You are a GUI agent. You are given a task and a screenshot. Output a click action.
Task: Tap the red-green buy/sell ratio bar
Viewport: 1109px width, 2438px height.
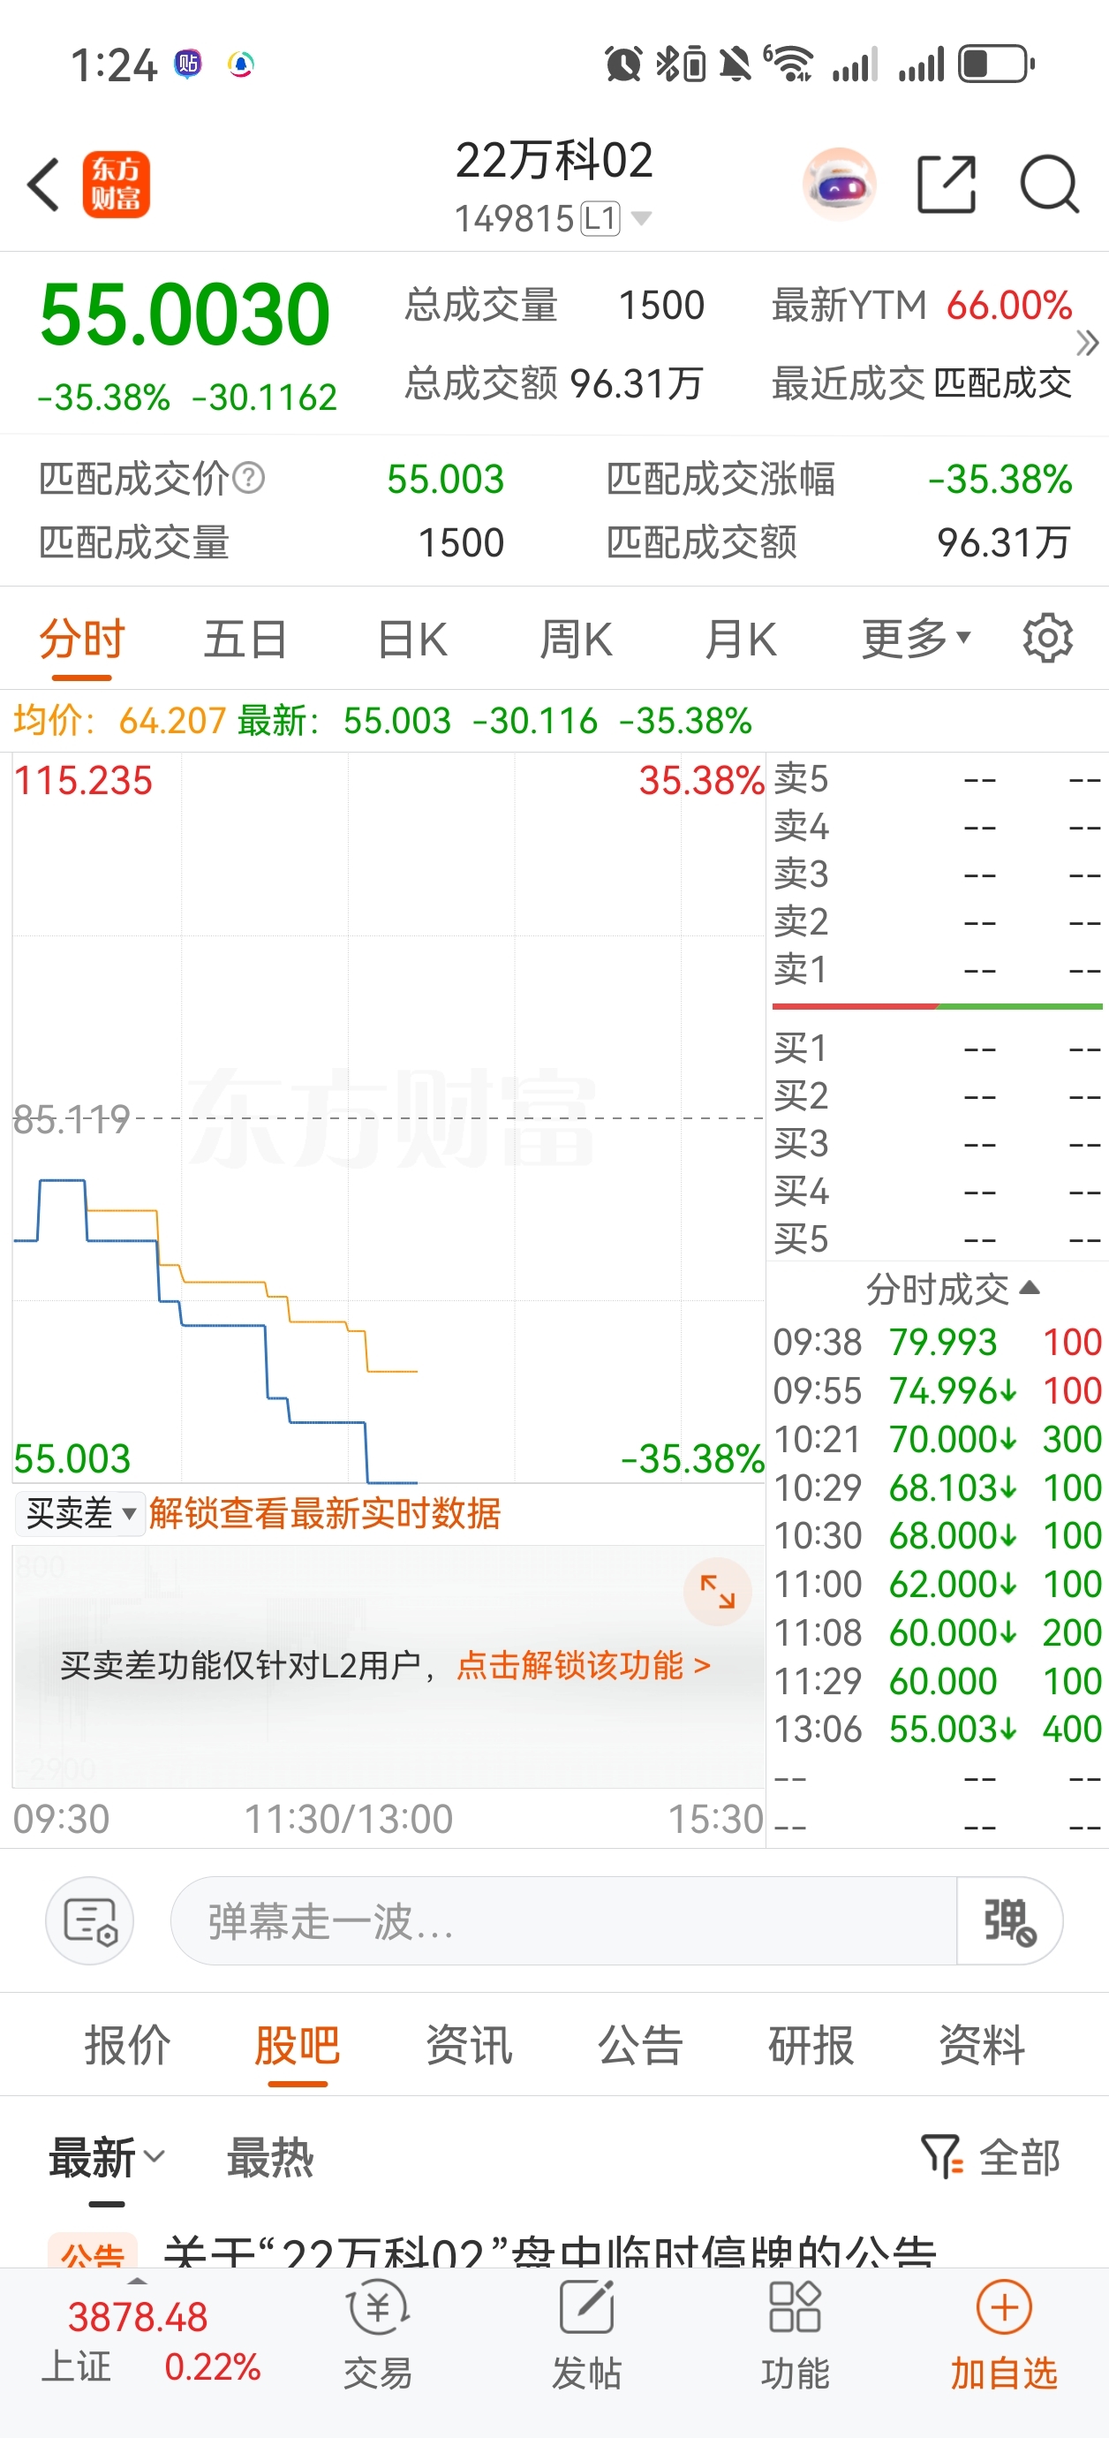click(x=938, y=1006)
